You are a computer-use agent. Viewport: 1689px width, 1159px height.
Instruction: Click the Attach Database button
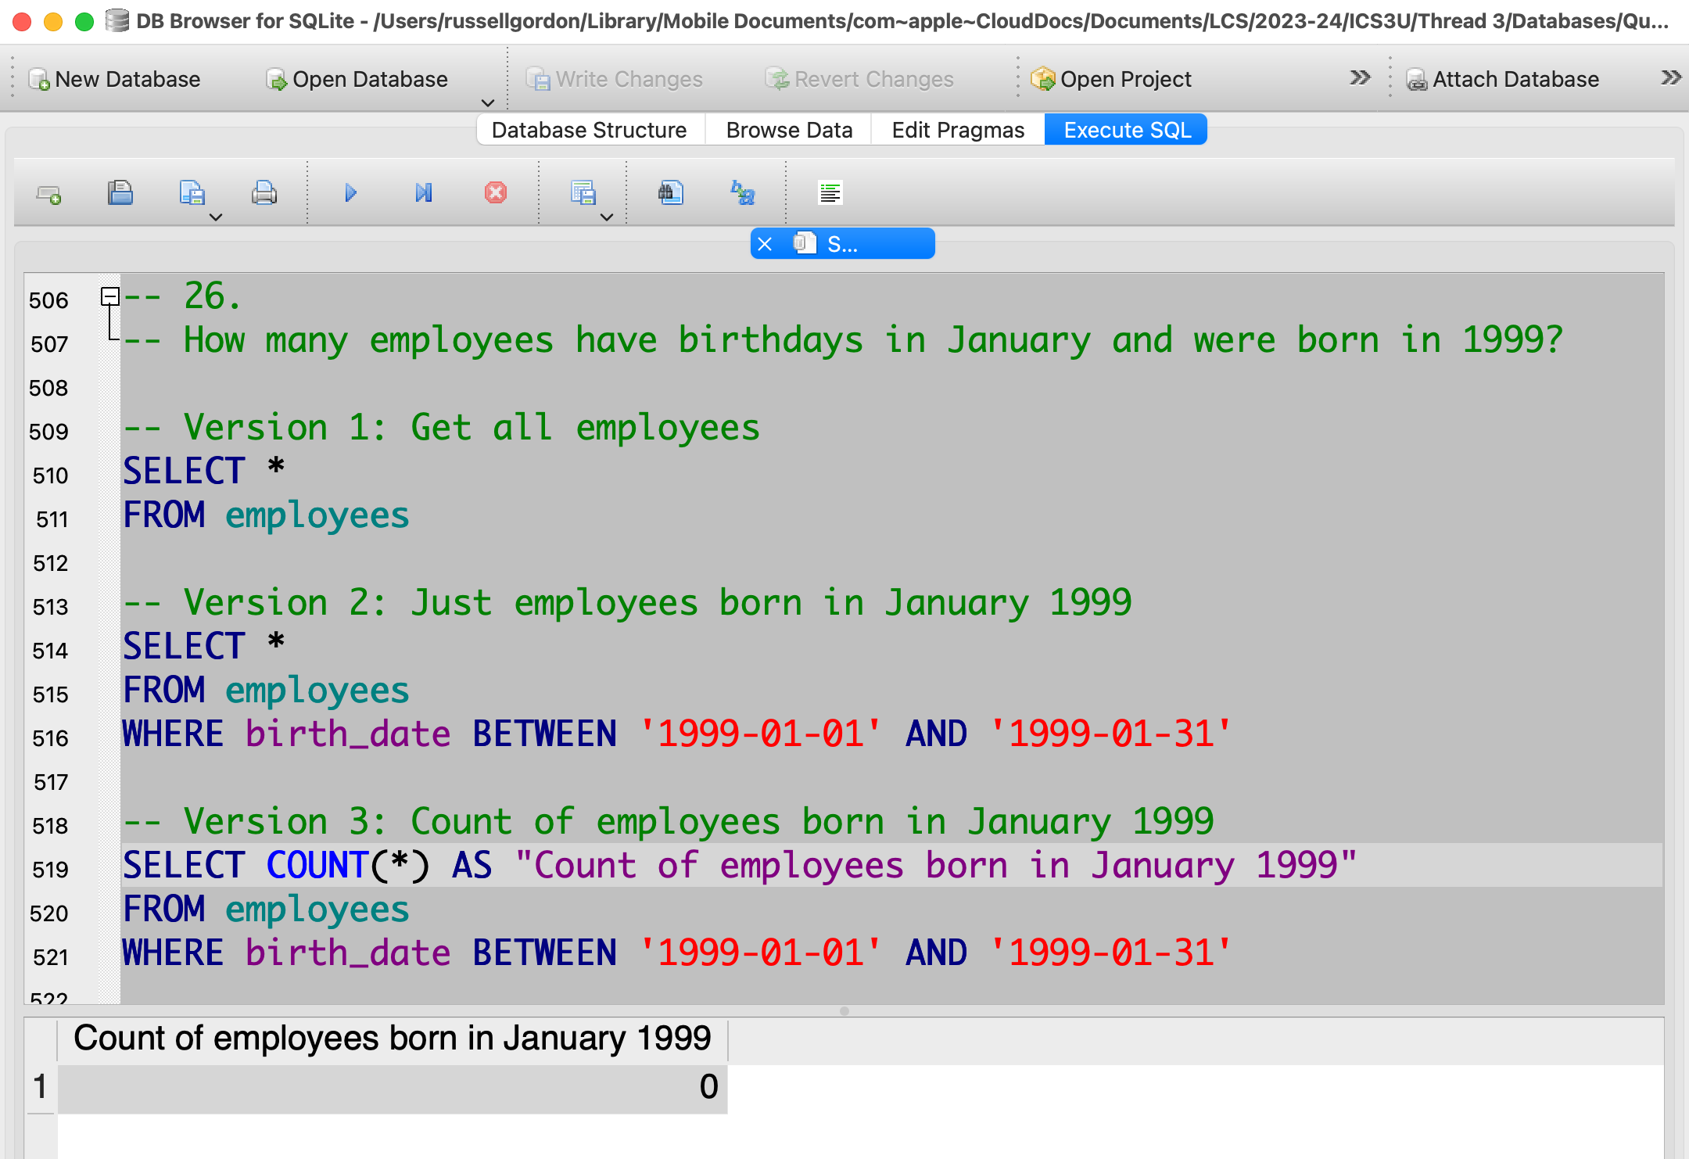pos(1503,79)
